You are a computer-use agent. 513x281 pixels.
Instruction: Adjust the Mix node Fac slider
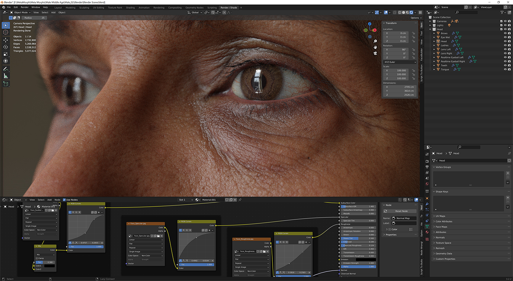(45, 262)
